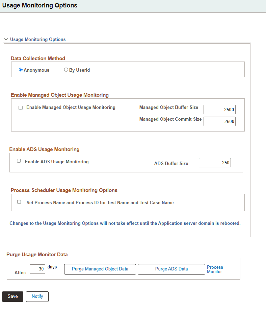Click the ADS Buffer Size input
Screen dimensions: 266x310
[215, 163]
